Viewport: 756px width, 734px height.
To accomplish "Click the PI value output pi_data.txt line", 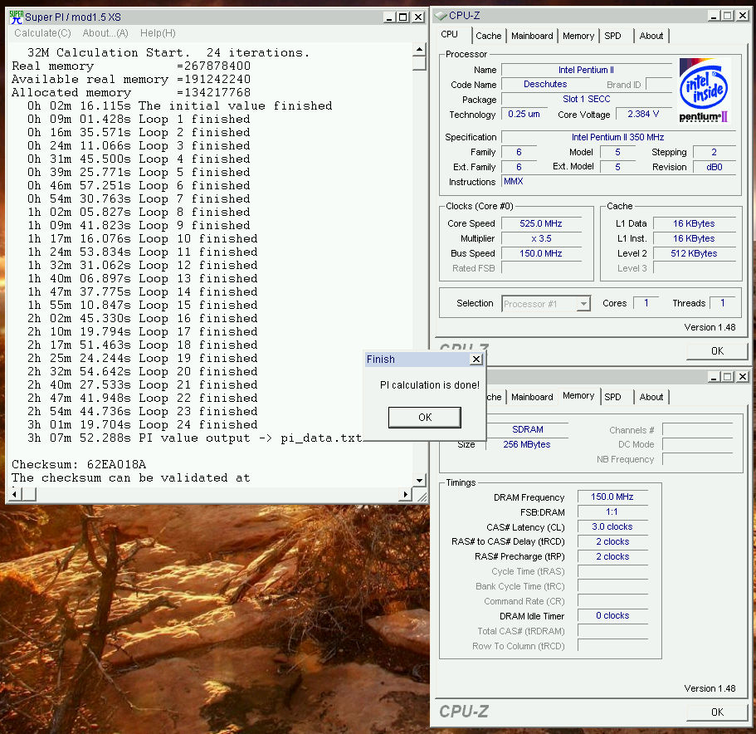I will pos(195,438).
